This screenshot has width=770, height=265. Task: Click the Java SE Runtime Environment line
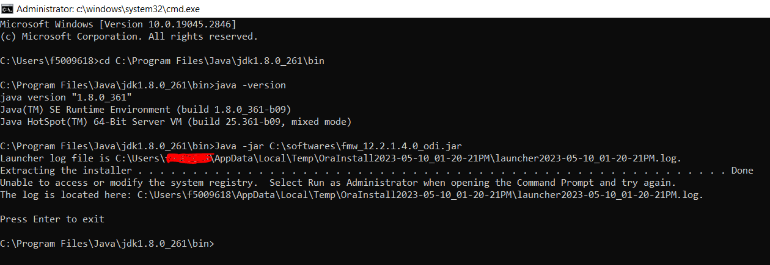[145, 110]
